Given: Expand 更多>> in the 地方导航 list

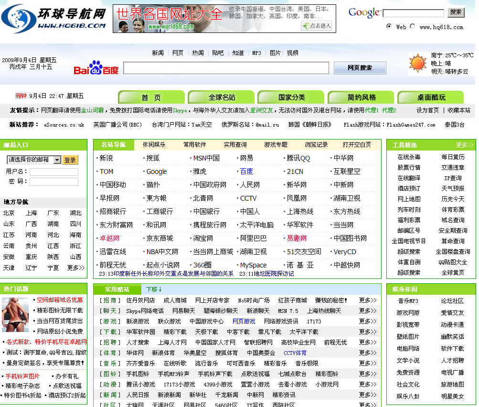Looking at the screenshot, I should coord(76,268).
